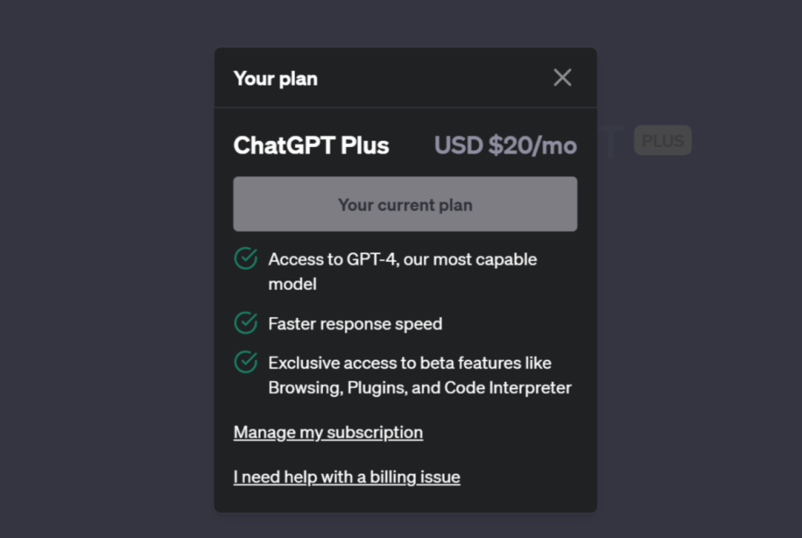802x538 pixels.
Task: Click the partially hidden logo letter behind dialog
Action: pos(609,142)
